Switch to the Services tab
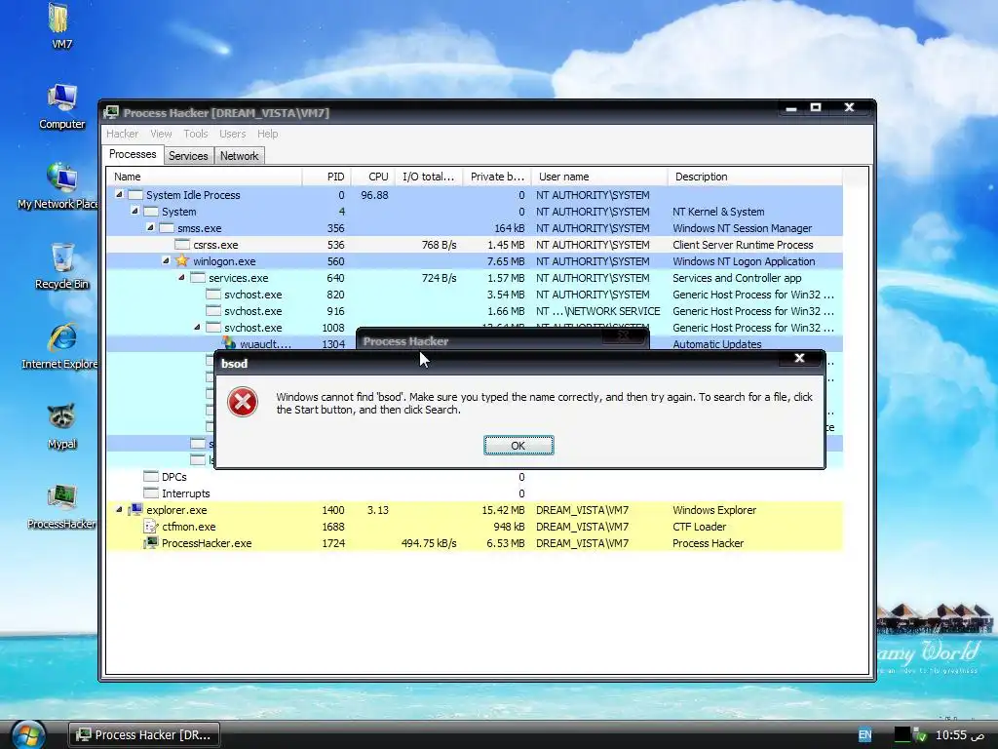 tap(188, 156)
